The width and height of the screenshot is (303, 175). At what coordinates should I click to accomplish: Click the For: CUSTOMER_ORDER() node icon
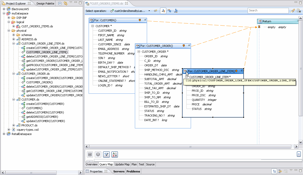(x=138, y=46)
